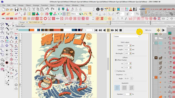Save the design with floppy icon
This screenshot has width=175, height=98.
(x=16, y=9)
